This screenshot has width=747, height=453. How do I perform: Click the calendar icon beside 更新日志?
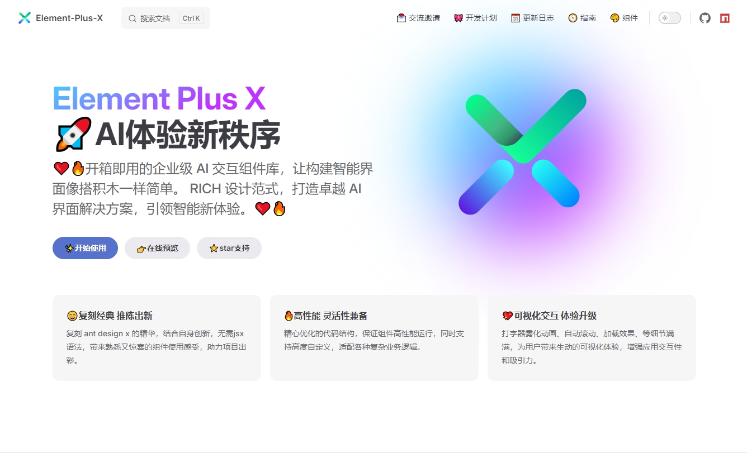[516, 18]
